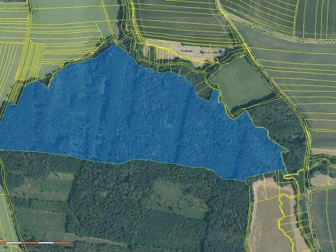
Task: Click the first white segment of the scale bar
Action: click(x=14, y=243)
